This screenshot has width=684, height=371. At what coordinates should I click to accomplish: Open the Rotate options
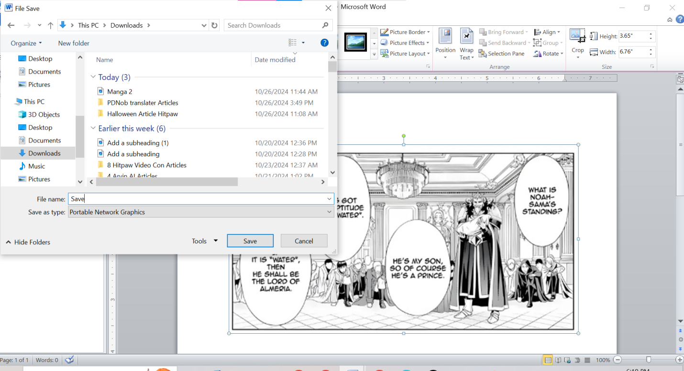point(548,53)
